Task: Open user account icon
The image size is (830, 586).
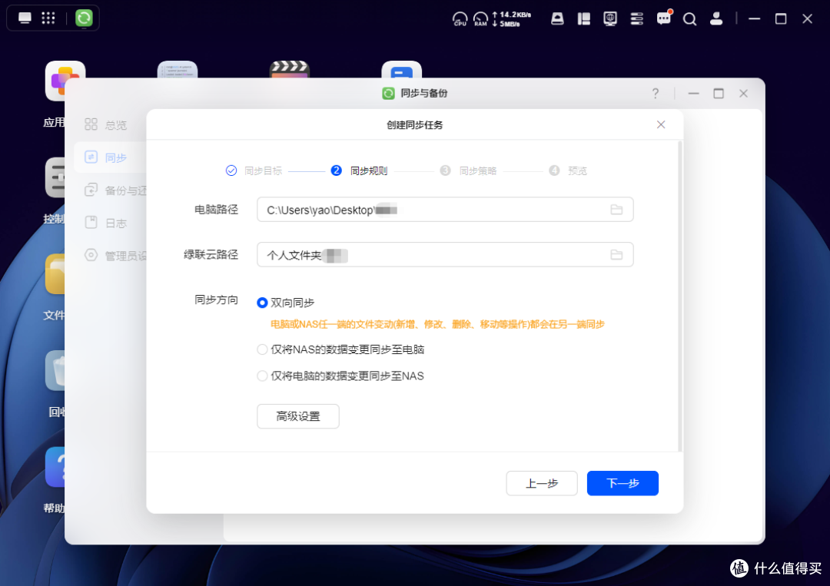Action: pos(716,19)
